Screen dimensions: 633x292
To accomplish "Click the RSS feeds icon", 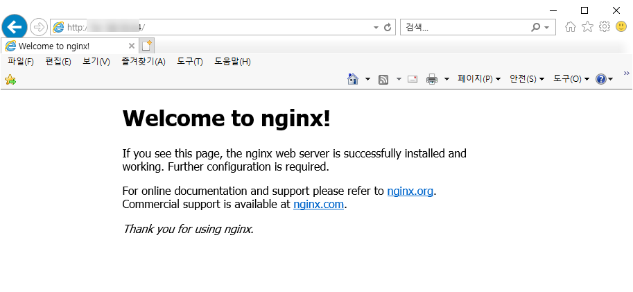I will 383,80.
